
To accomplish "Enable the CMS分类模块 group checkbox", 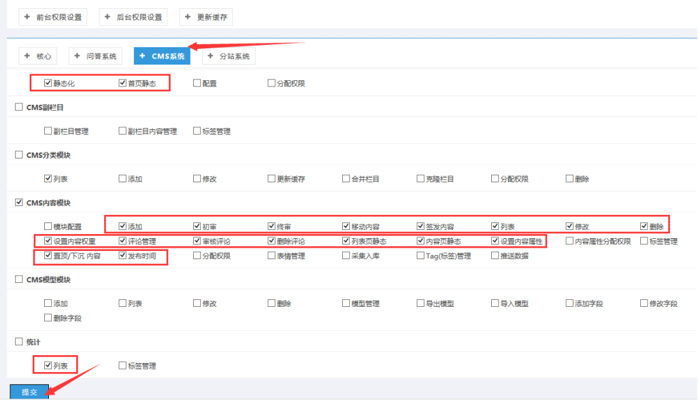I will 19,155.
